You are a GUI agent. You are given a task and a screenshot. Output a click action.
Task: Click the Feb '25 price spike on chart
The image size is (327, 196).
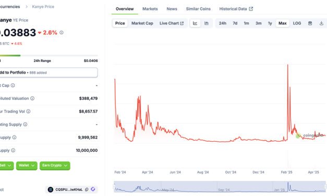coord(288,65)
